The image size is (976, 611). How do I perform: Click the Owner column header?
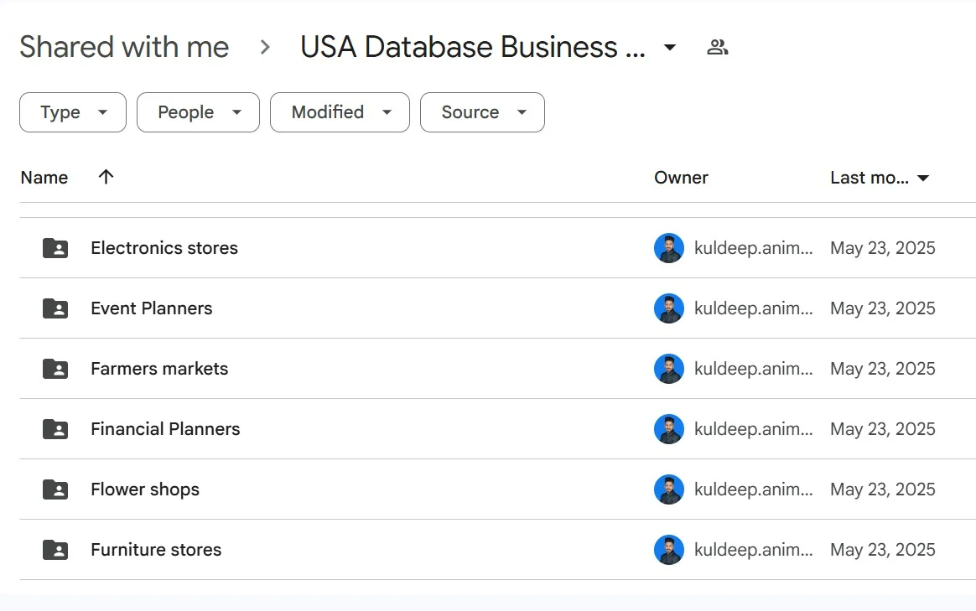coord(681,178)
